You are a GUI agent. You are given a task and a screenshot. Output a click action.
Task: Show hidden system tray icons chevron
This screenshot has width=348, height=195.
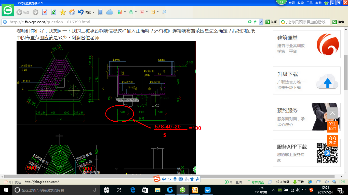click(274, 190)
